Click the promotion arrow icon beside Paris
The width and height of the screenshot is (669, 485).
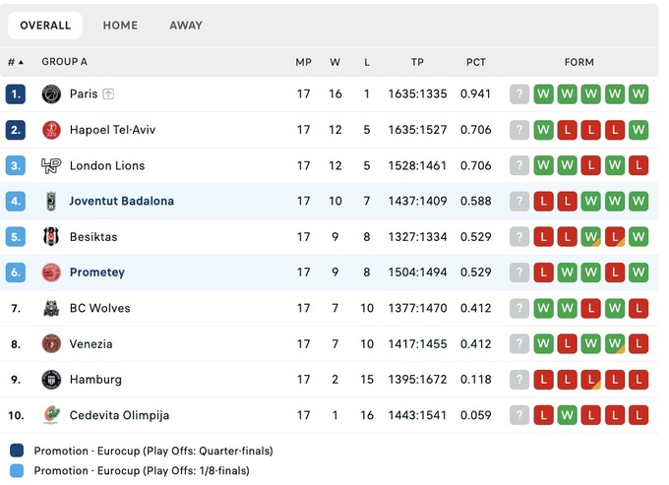click(108, 94)
